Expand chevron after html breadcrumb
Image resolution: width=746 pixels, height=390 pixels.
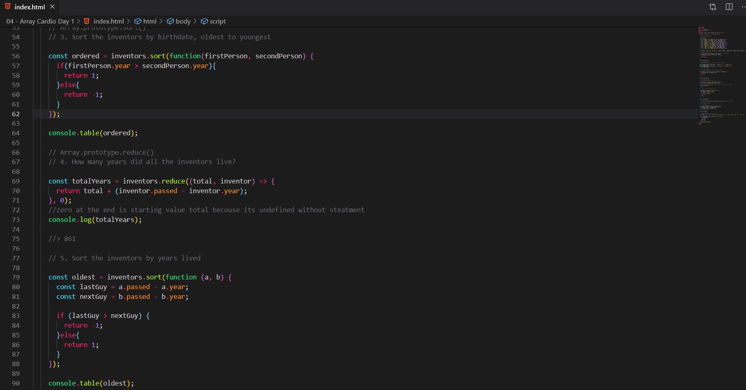[x=161, y=21]
